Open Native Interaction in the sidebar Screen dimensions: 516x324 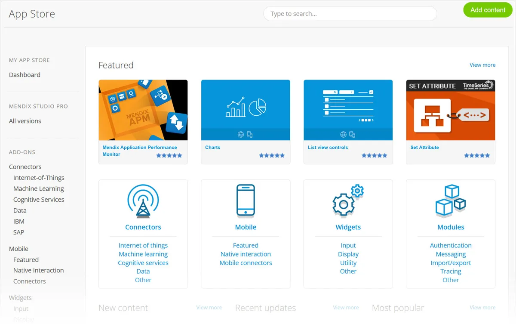click(39, 271)
